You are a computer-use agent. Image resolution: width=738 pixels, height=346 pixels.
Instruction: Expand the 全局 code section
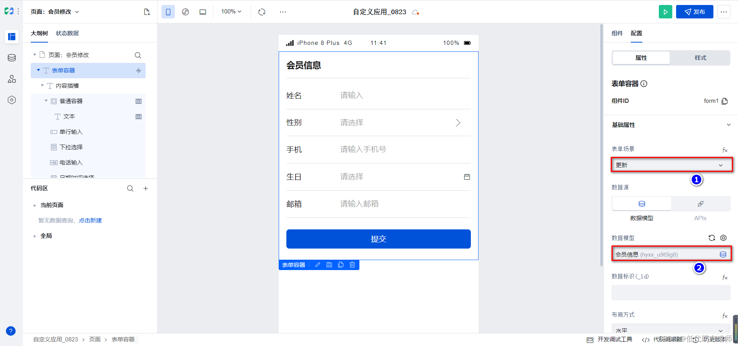point(35,236)
